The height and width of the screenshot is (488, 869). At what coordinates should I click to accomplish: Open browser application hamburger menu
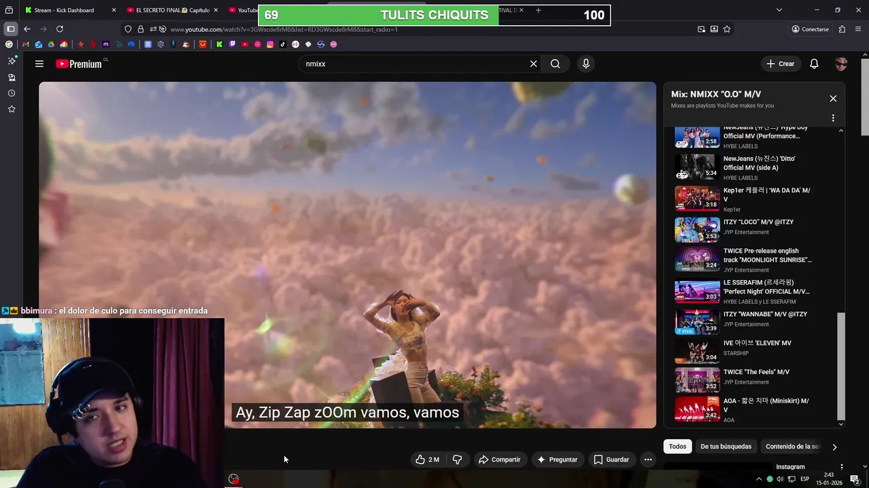pyautogui.click(x=859, y=29)
